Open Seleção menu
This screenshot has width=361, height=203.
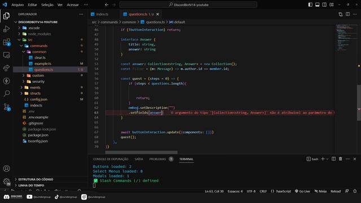point(47,5)
